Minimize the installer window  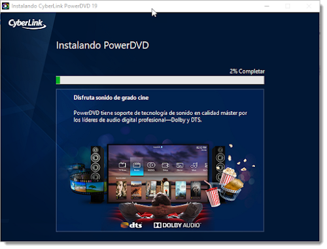coord(267,6)
